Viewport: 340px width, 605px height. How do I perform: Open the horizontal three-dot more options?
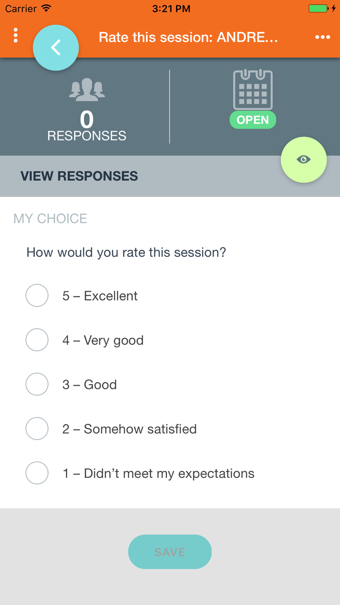click(x=322, y=37)
